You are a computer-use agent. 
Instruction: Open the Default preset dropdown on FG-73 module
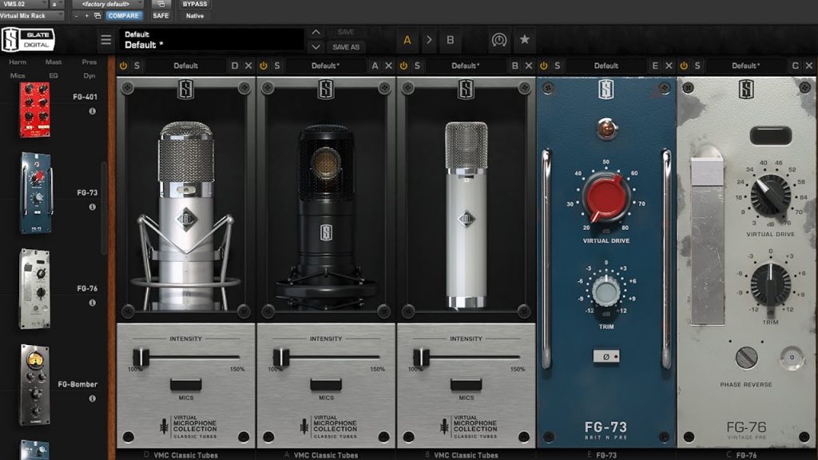click(x=606, y=65)
